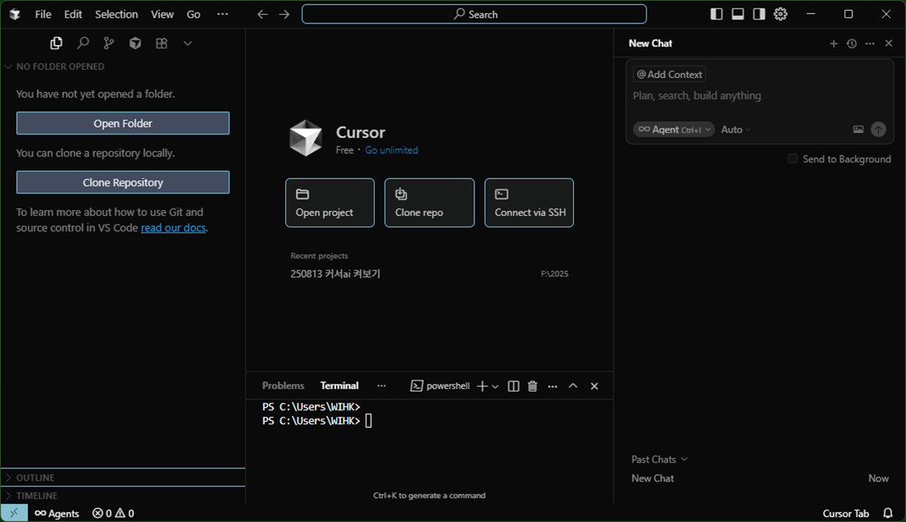Open the past chat named New Chat

tap(760, 478)
